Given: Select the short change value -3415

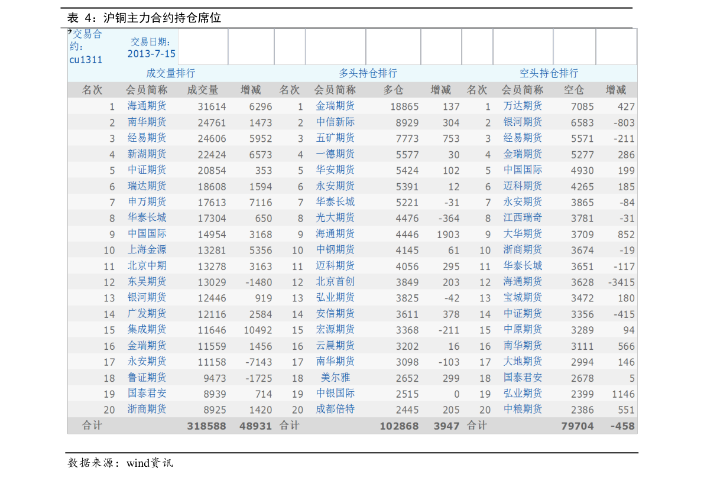Looking at the screenshot, I should pos(621,282).
